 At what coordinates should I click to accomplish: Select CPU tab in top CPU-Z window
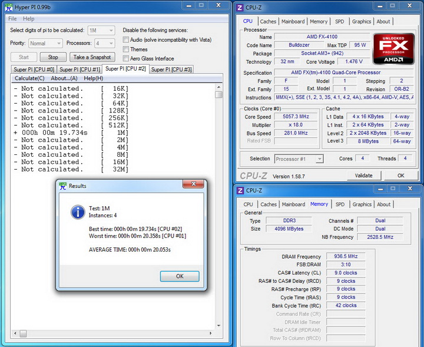coord(248,21)
